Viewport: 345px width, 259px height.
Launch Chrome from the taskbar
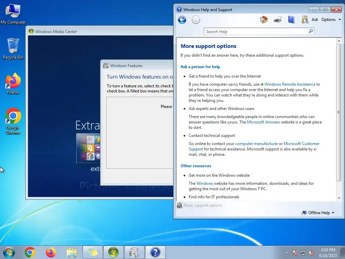30,252
